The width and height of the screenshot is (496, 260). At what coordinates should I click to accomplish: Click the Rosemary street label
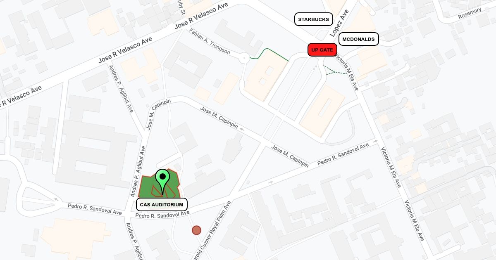click(470, 14)
